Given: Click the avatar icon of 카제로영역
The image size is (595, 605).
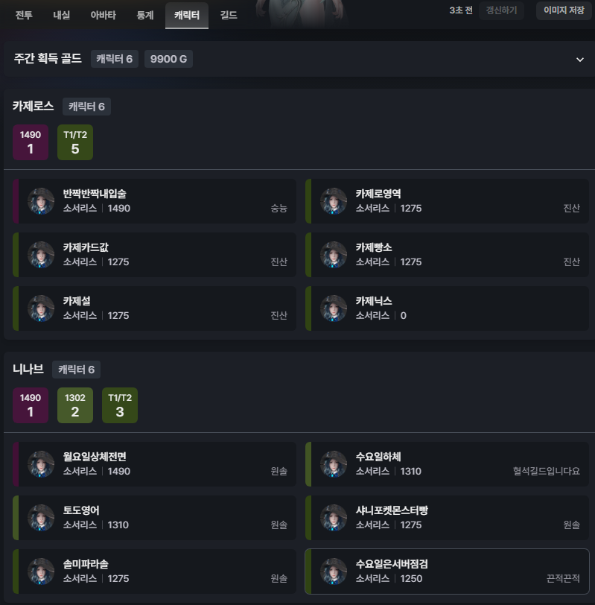Looking at the screenshot, I should 333,201.
